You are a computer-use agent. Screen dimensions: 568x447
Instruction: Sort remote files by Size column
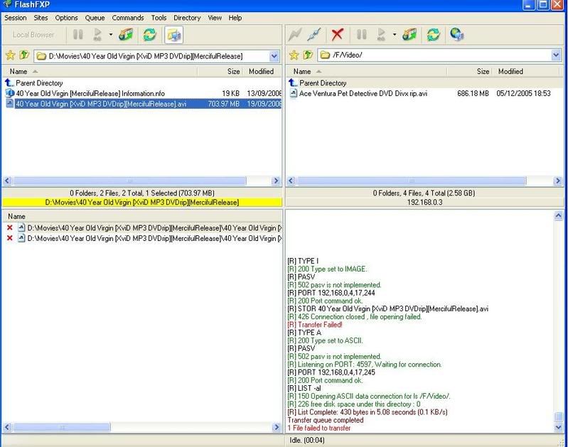tap(469, 71)
